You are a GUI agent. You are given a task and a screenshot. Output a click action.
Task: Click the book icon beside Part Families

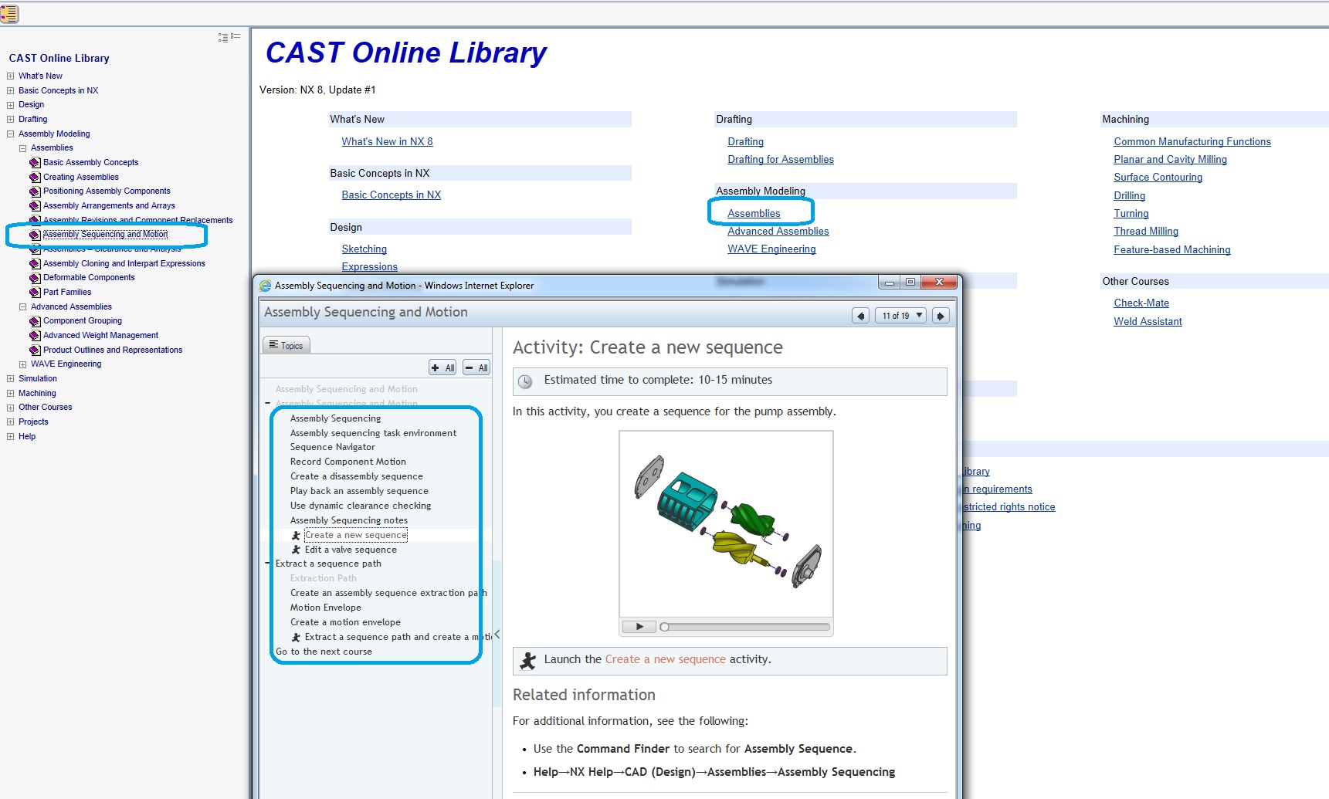click(35, 293)
